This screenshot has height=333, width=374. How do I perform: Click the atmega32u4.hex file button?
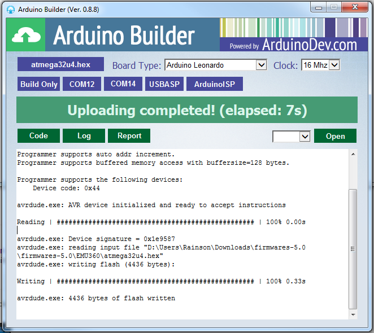tap(60, 64)
